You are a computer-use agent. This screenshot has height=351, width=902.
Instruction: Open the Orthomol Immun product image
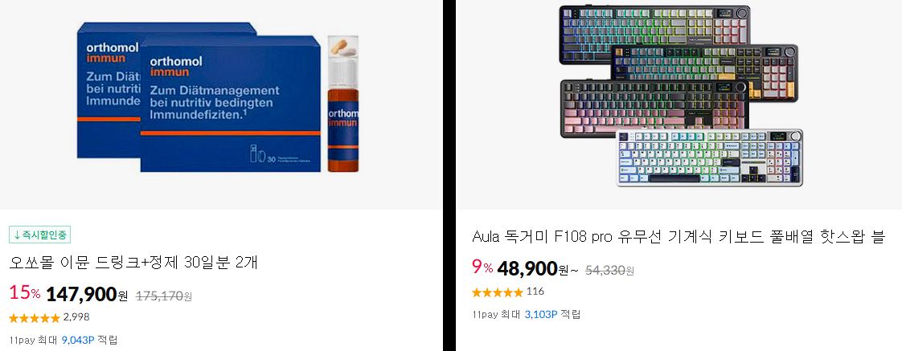[x=221, y=104]
